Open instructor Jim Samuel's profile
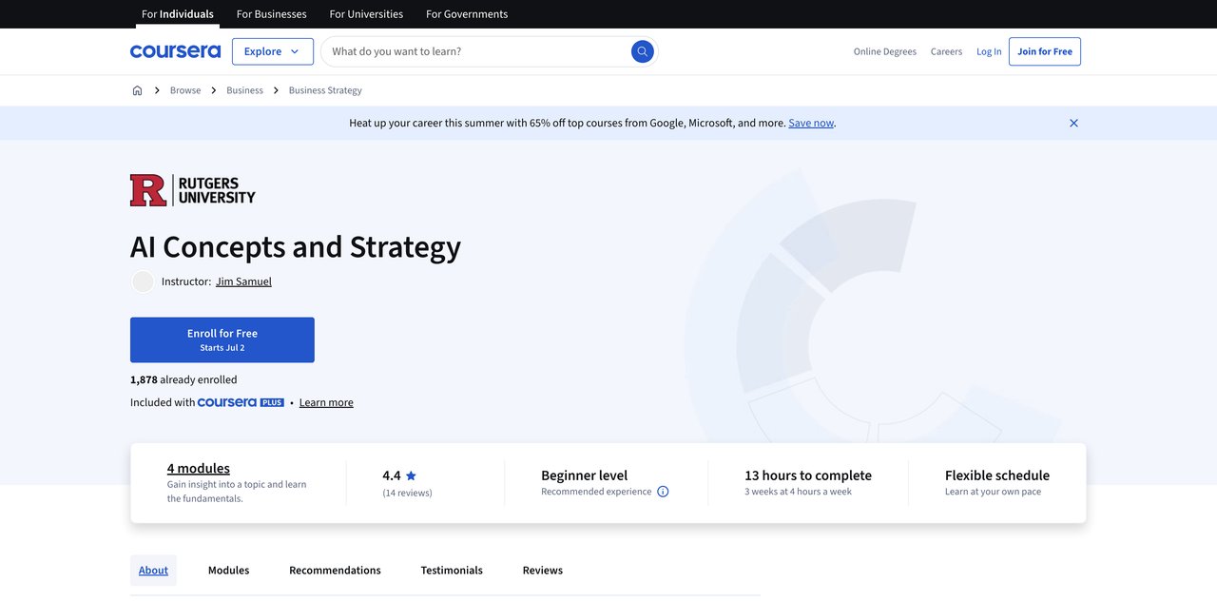The height and width of the screenshot is (601, 1217). tap(243, 281)
